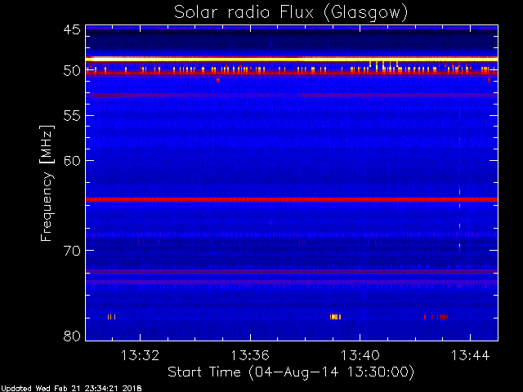Click the bright yellow-white band near 49 MHz
The height and width of the screenshot is (392, 523).
(x=292, y=59)
